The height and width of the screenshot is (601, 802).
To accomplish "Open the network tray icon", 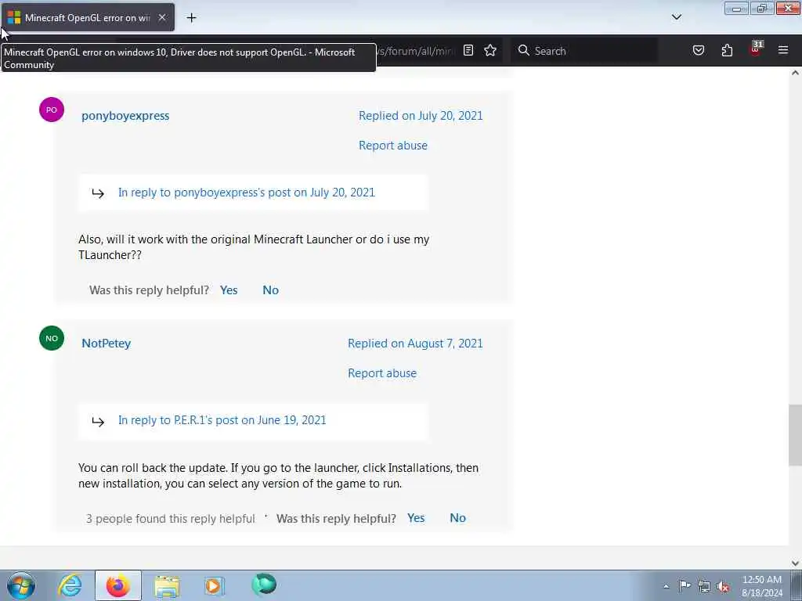I will coord(704,586).
